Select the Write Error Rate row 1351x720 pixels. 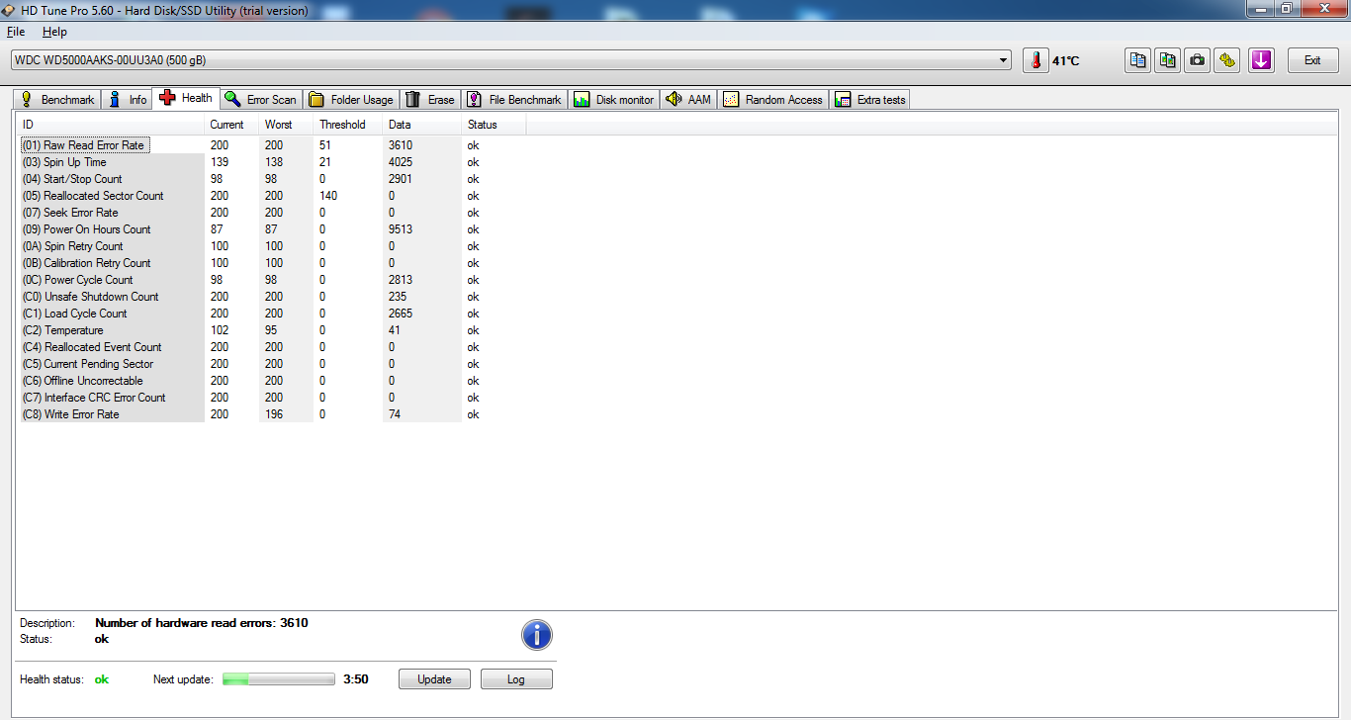pos(272,414)
